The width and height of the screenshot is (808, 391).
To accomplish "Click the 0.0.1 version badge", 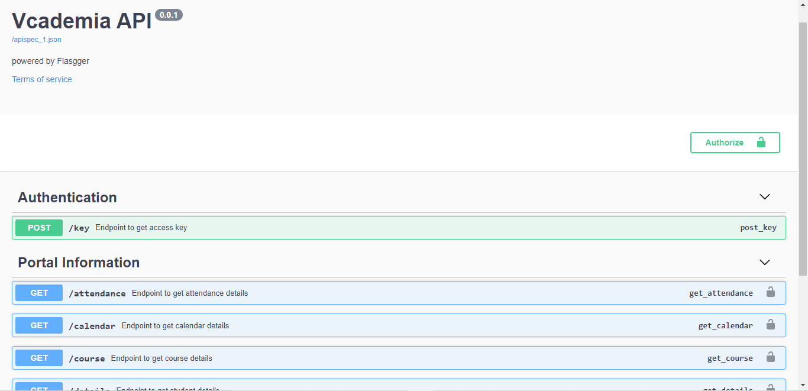I will click(169, 15).
